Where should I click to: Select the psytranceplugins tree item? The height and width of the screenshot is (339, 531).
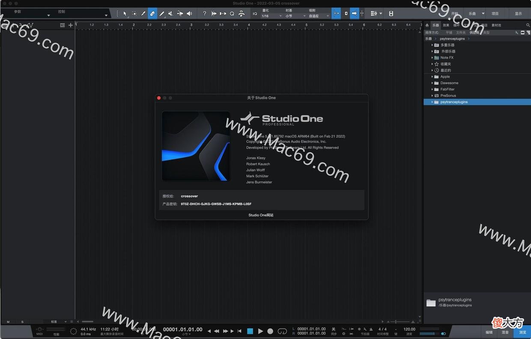click(477, 102)
